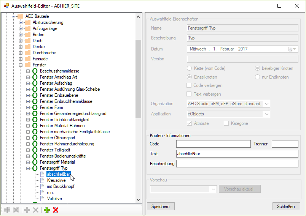Click the document icon beside mit Druckknopf
The image size is (306, 216).
click(x=42, y=186)
